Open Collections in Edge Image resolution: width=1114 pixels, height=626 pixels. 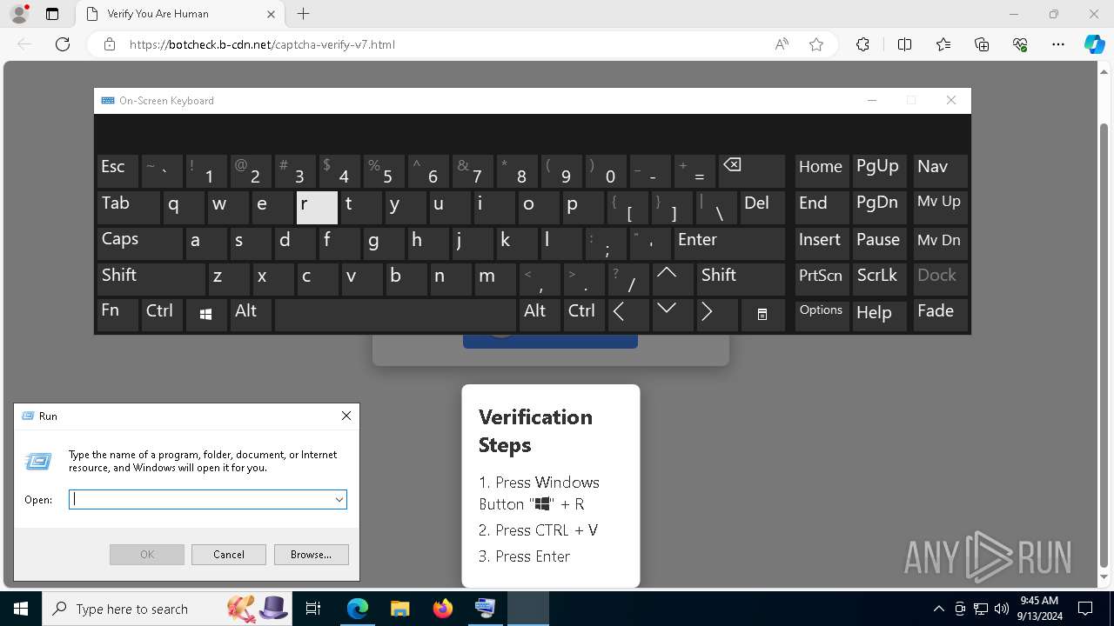click(x=982, y=44)
